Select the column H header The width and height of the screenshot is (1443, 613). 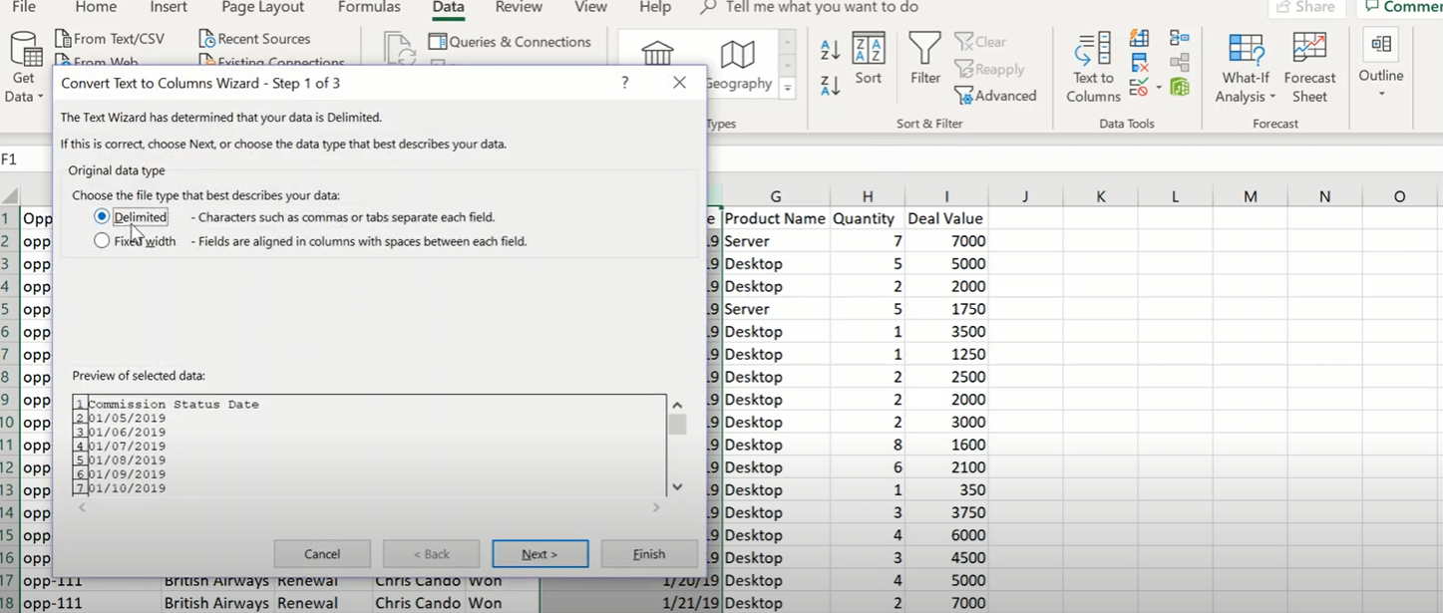(x=868, y=196)
